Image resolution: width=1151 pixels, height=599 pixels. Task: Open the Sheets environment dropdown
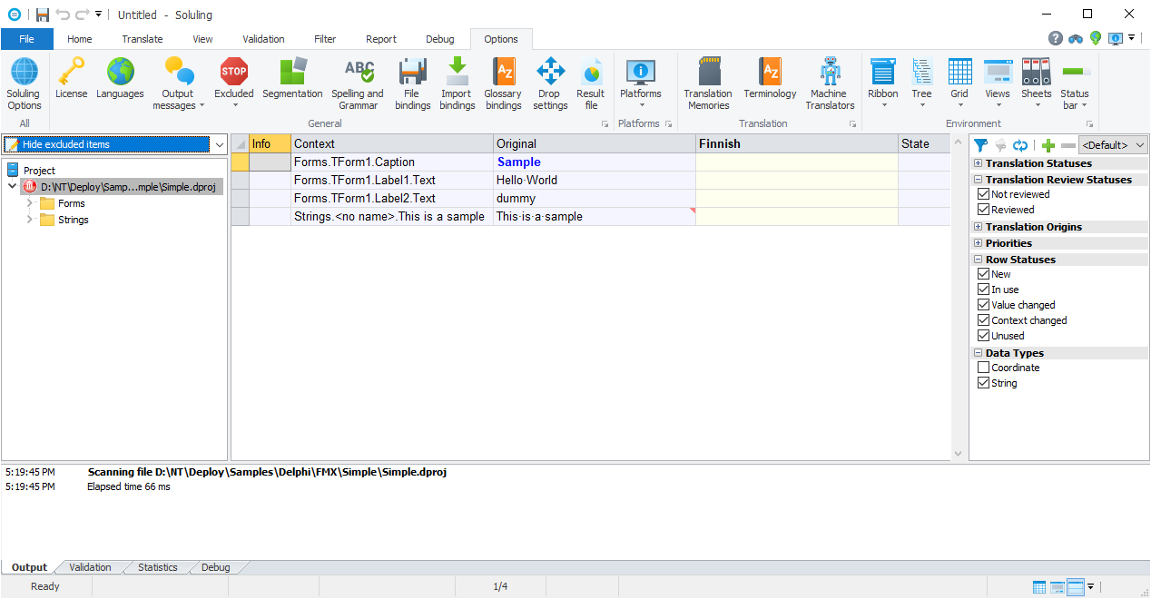coord(1037,83)
